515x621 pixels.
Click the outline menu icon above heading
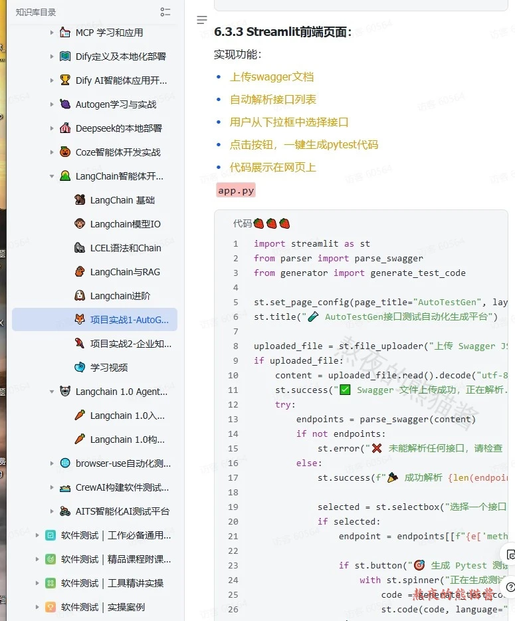click(202, 20)
